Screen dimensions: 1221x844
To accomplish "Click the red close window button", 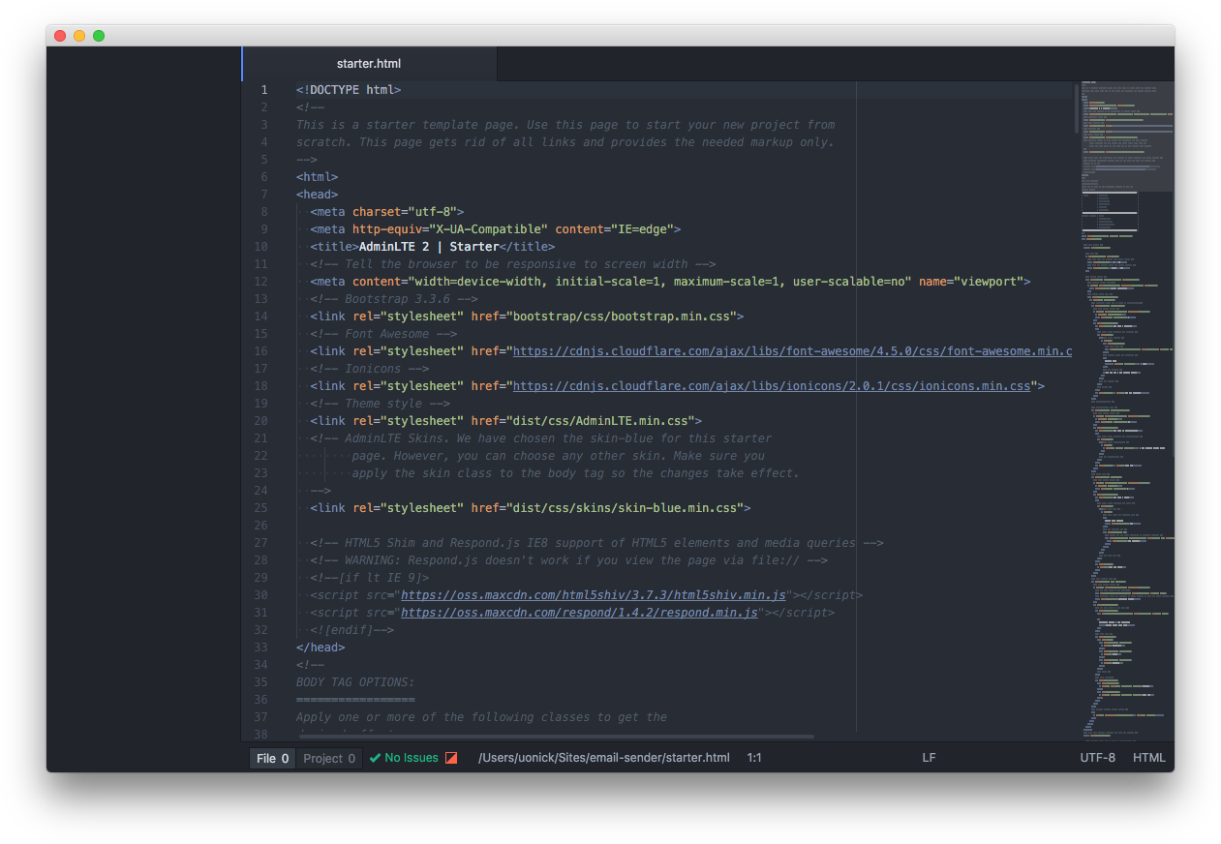I will pos(60,36).
